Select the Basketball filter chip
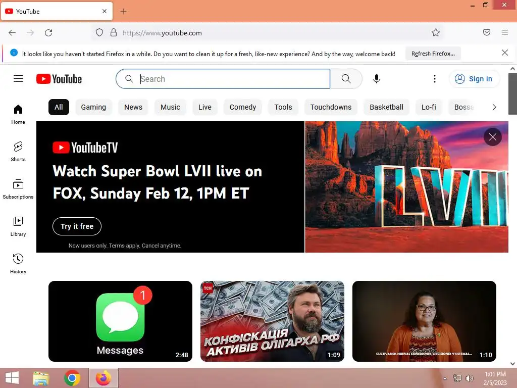This screenshot has width=517, height=388. click(x=386, y=107)
